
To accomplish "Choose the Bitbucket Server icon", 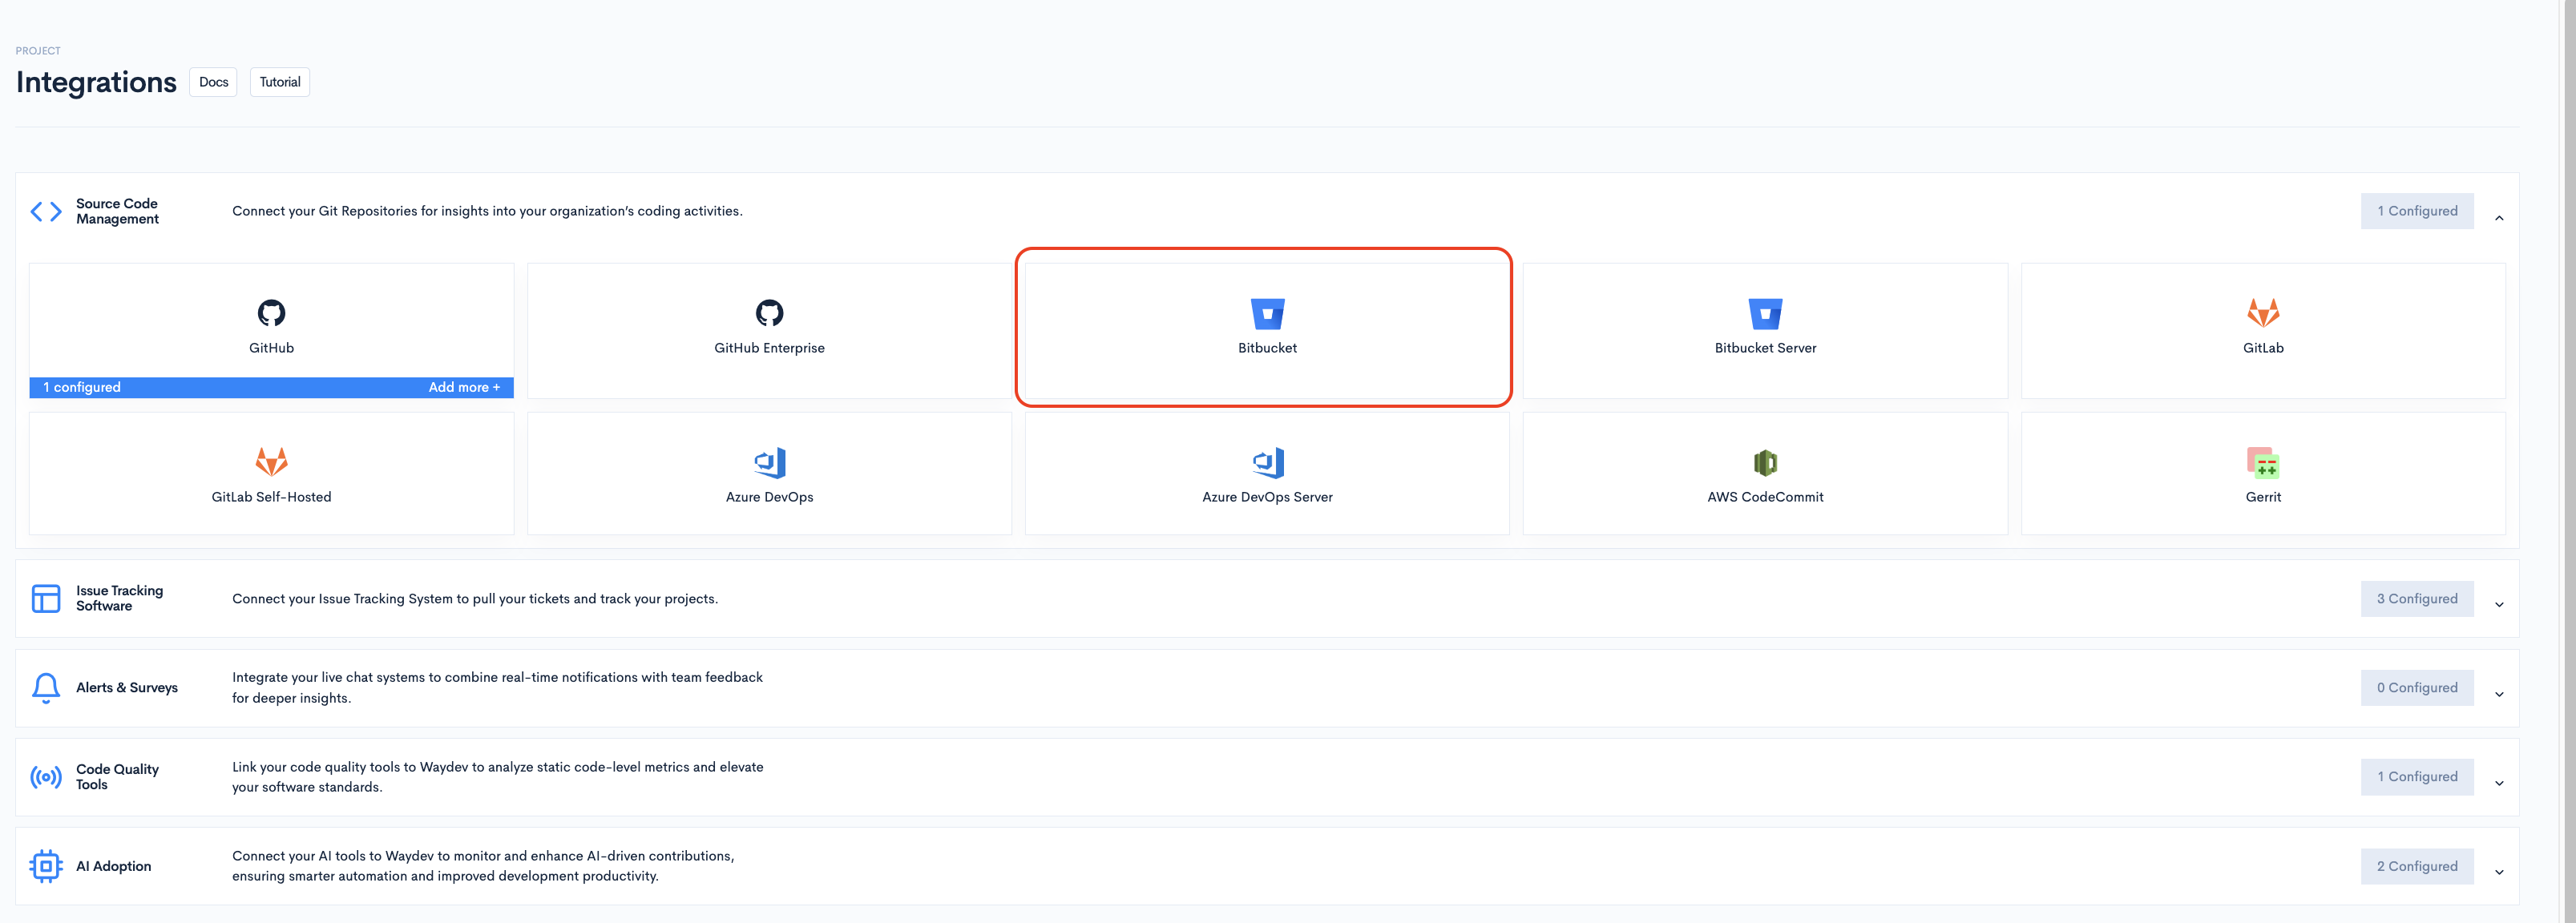I will (1764, 313).
